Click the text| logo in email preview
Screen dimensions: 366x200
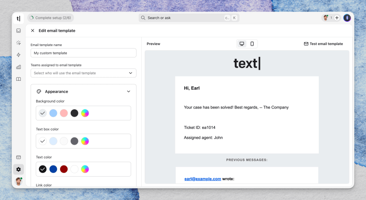[x=247, y=63]
